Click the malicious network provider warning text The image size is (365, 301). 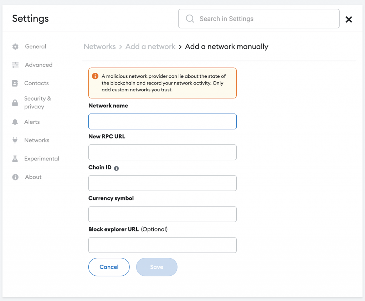click(164, 83)
